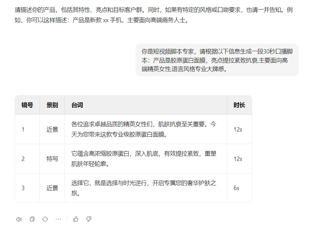Viewport: 310px width, 235px height.
Task: Rate the response with thumbs down
Action: 89,219
